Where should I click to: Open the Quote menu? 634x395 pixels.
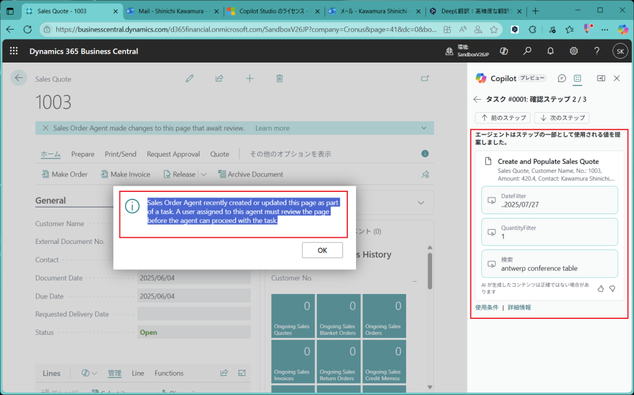coord(220,154)
